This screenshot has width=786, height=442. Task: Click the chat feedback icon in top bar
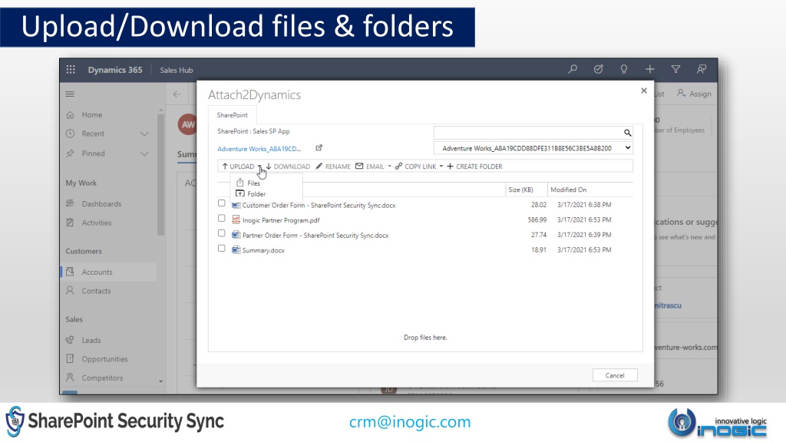(x=702, y=69)
